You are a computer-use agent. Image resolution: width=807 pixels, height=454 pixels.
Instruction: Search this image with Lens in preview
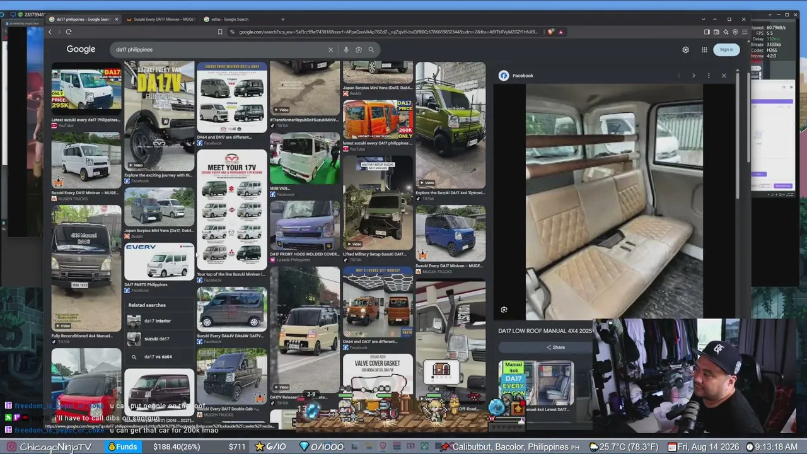coord(504,310)
